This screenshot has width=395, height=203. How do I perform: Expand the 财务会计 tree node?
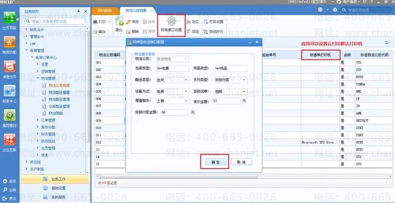tap(26, 30)
